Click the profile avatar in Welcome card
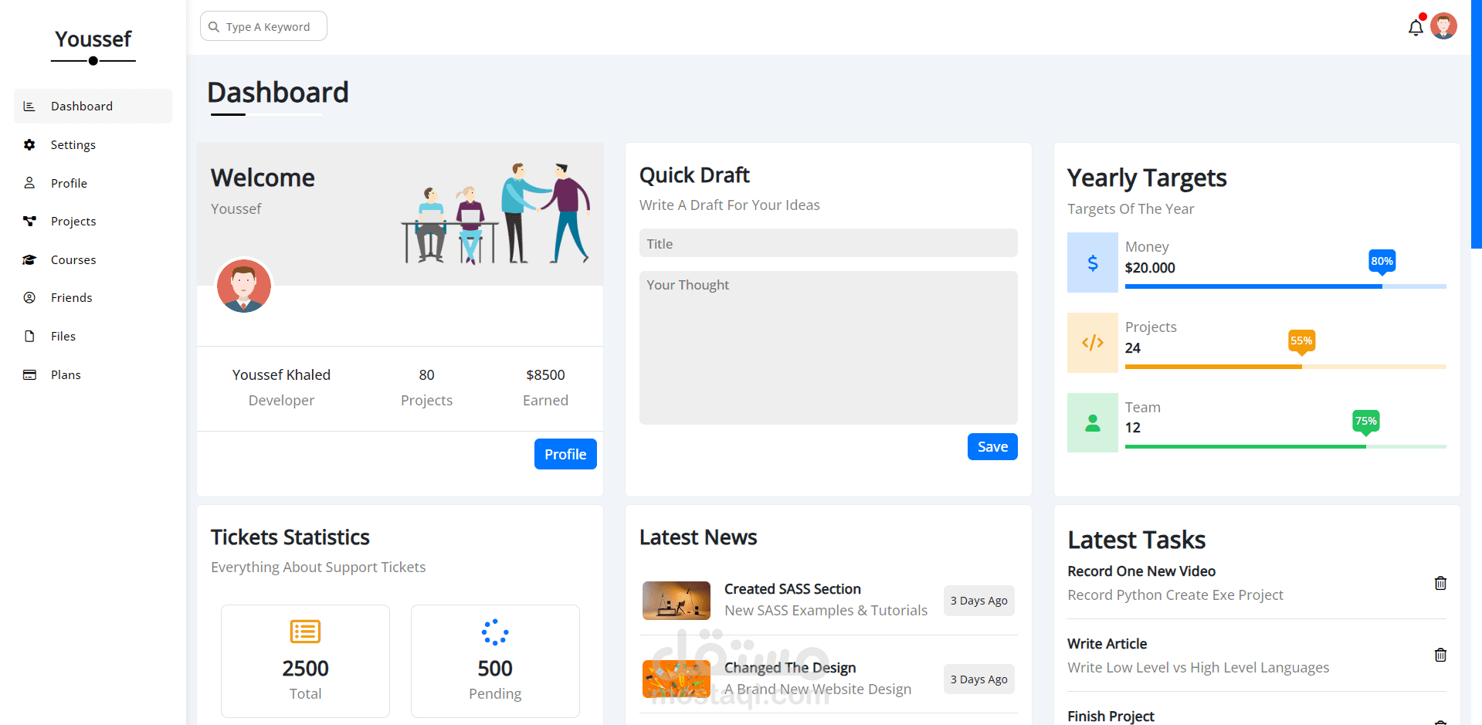The image size is (1482, 725). click(x=244, y=286)
